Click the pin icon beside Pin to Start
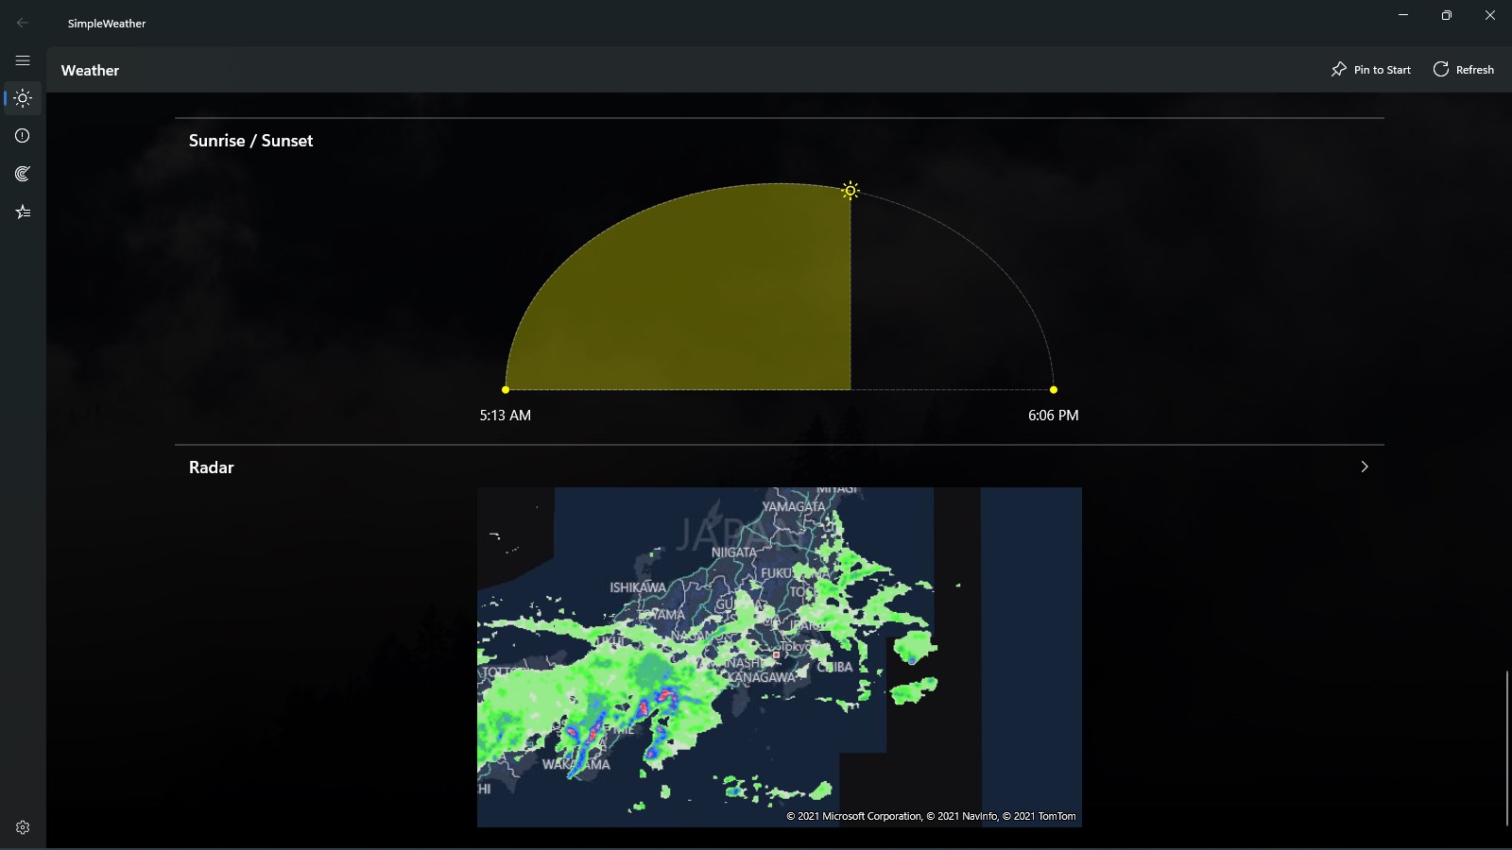Image resolution: width=1512 pixels, height=850 pixels. 1339,69
